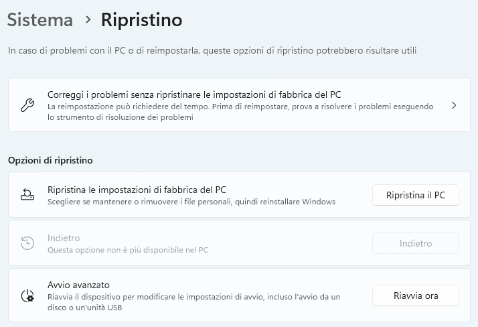The image size is (478, 327).
Task: Click the Avvio avanzato option title
Action: (78, 285)
